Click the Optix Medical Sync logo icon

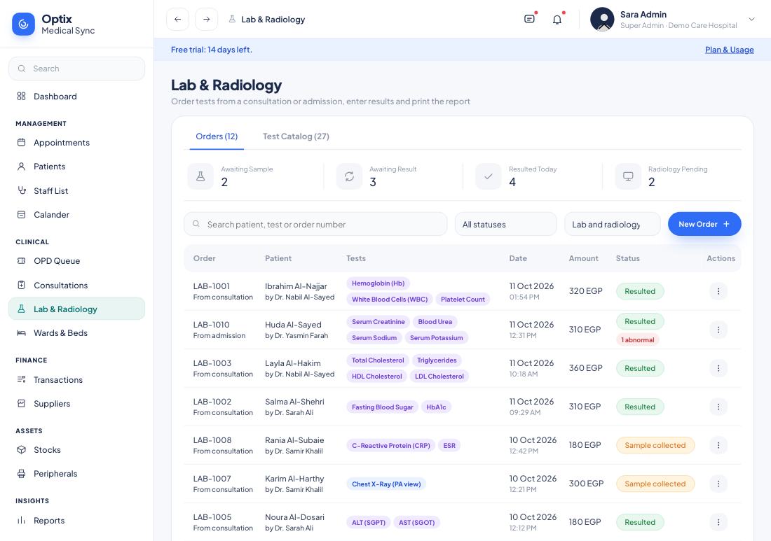tap(23, 24)
